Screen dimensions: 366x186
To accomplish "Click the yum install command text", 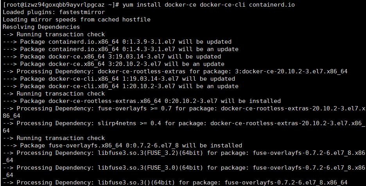I will click(208, 5).
